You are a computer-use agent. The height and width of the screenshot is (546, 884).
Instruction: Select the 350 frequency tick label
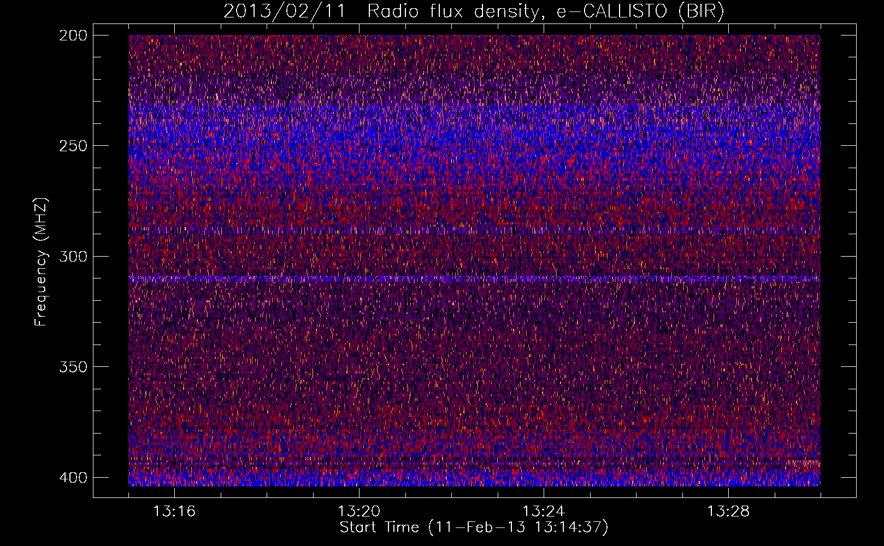pyautogui.click(x=73, y=366)
